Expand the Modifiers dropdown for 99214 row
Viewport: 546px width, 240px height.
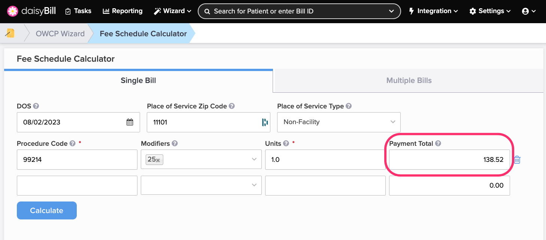pyautogui.click(x=254, y=160)
